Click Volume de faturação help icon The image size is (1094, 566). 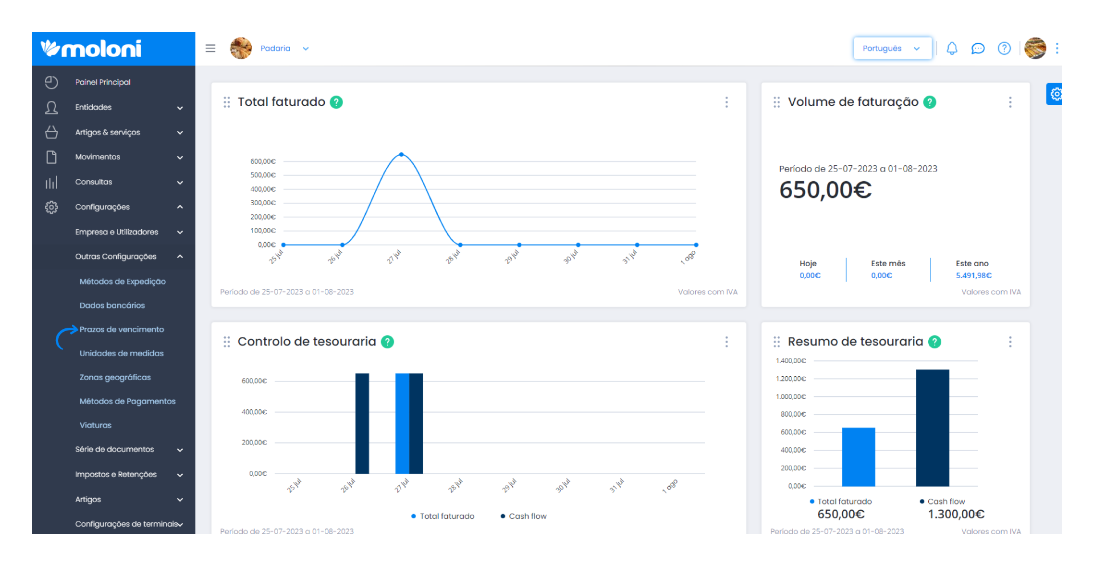pos(930,102)
